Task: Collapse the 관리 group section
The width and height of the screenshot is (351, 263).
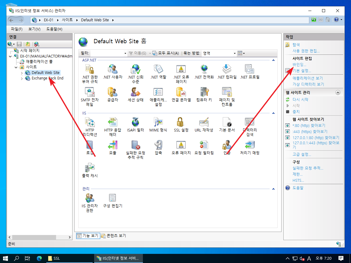Action: pyautogui.click(x=273, y=189)
